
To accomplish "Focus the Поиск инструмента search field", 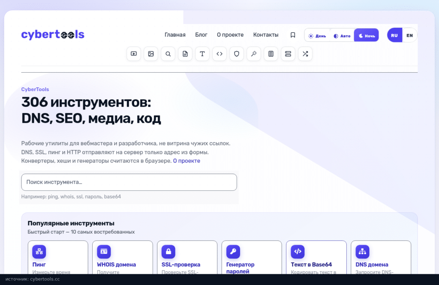I will (129, 182).
